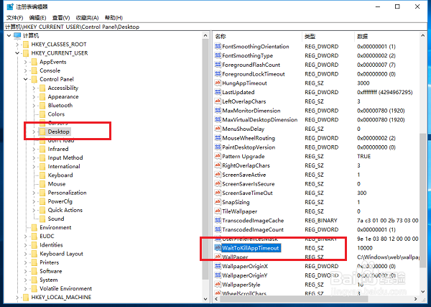Image resolution: width=431 pixels, height=307 pixels.
Task: Click values pane vertical scrollbar thumb
Action: [423, 200]
